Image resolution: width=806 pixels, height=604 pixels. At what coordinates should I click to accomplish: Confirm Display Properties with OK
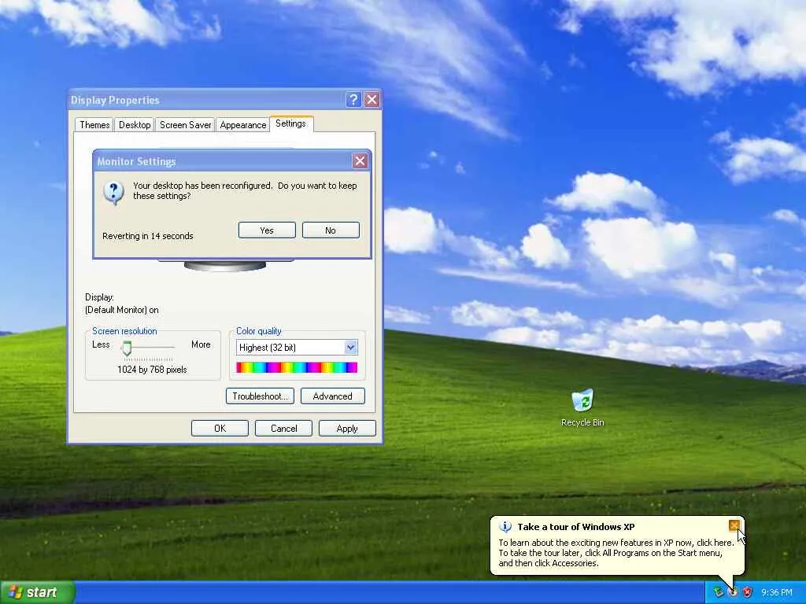(220, 429)
